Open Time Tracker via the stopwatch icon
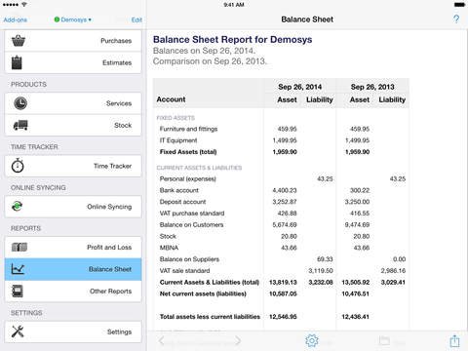This screenshot has height=351, width=468. (x=18, y=166)
